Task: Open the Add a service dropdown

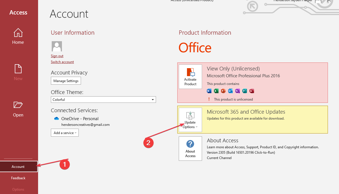Action: click(65, 133)
